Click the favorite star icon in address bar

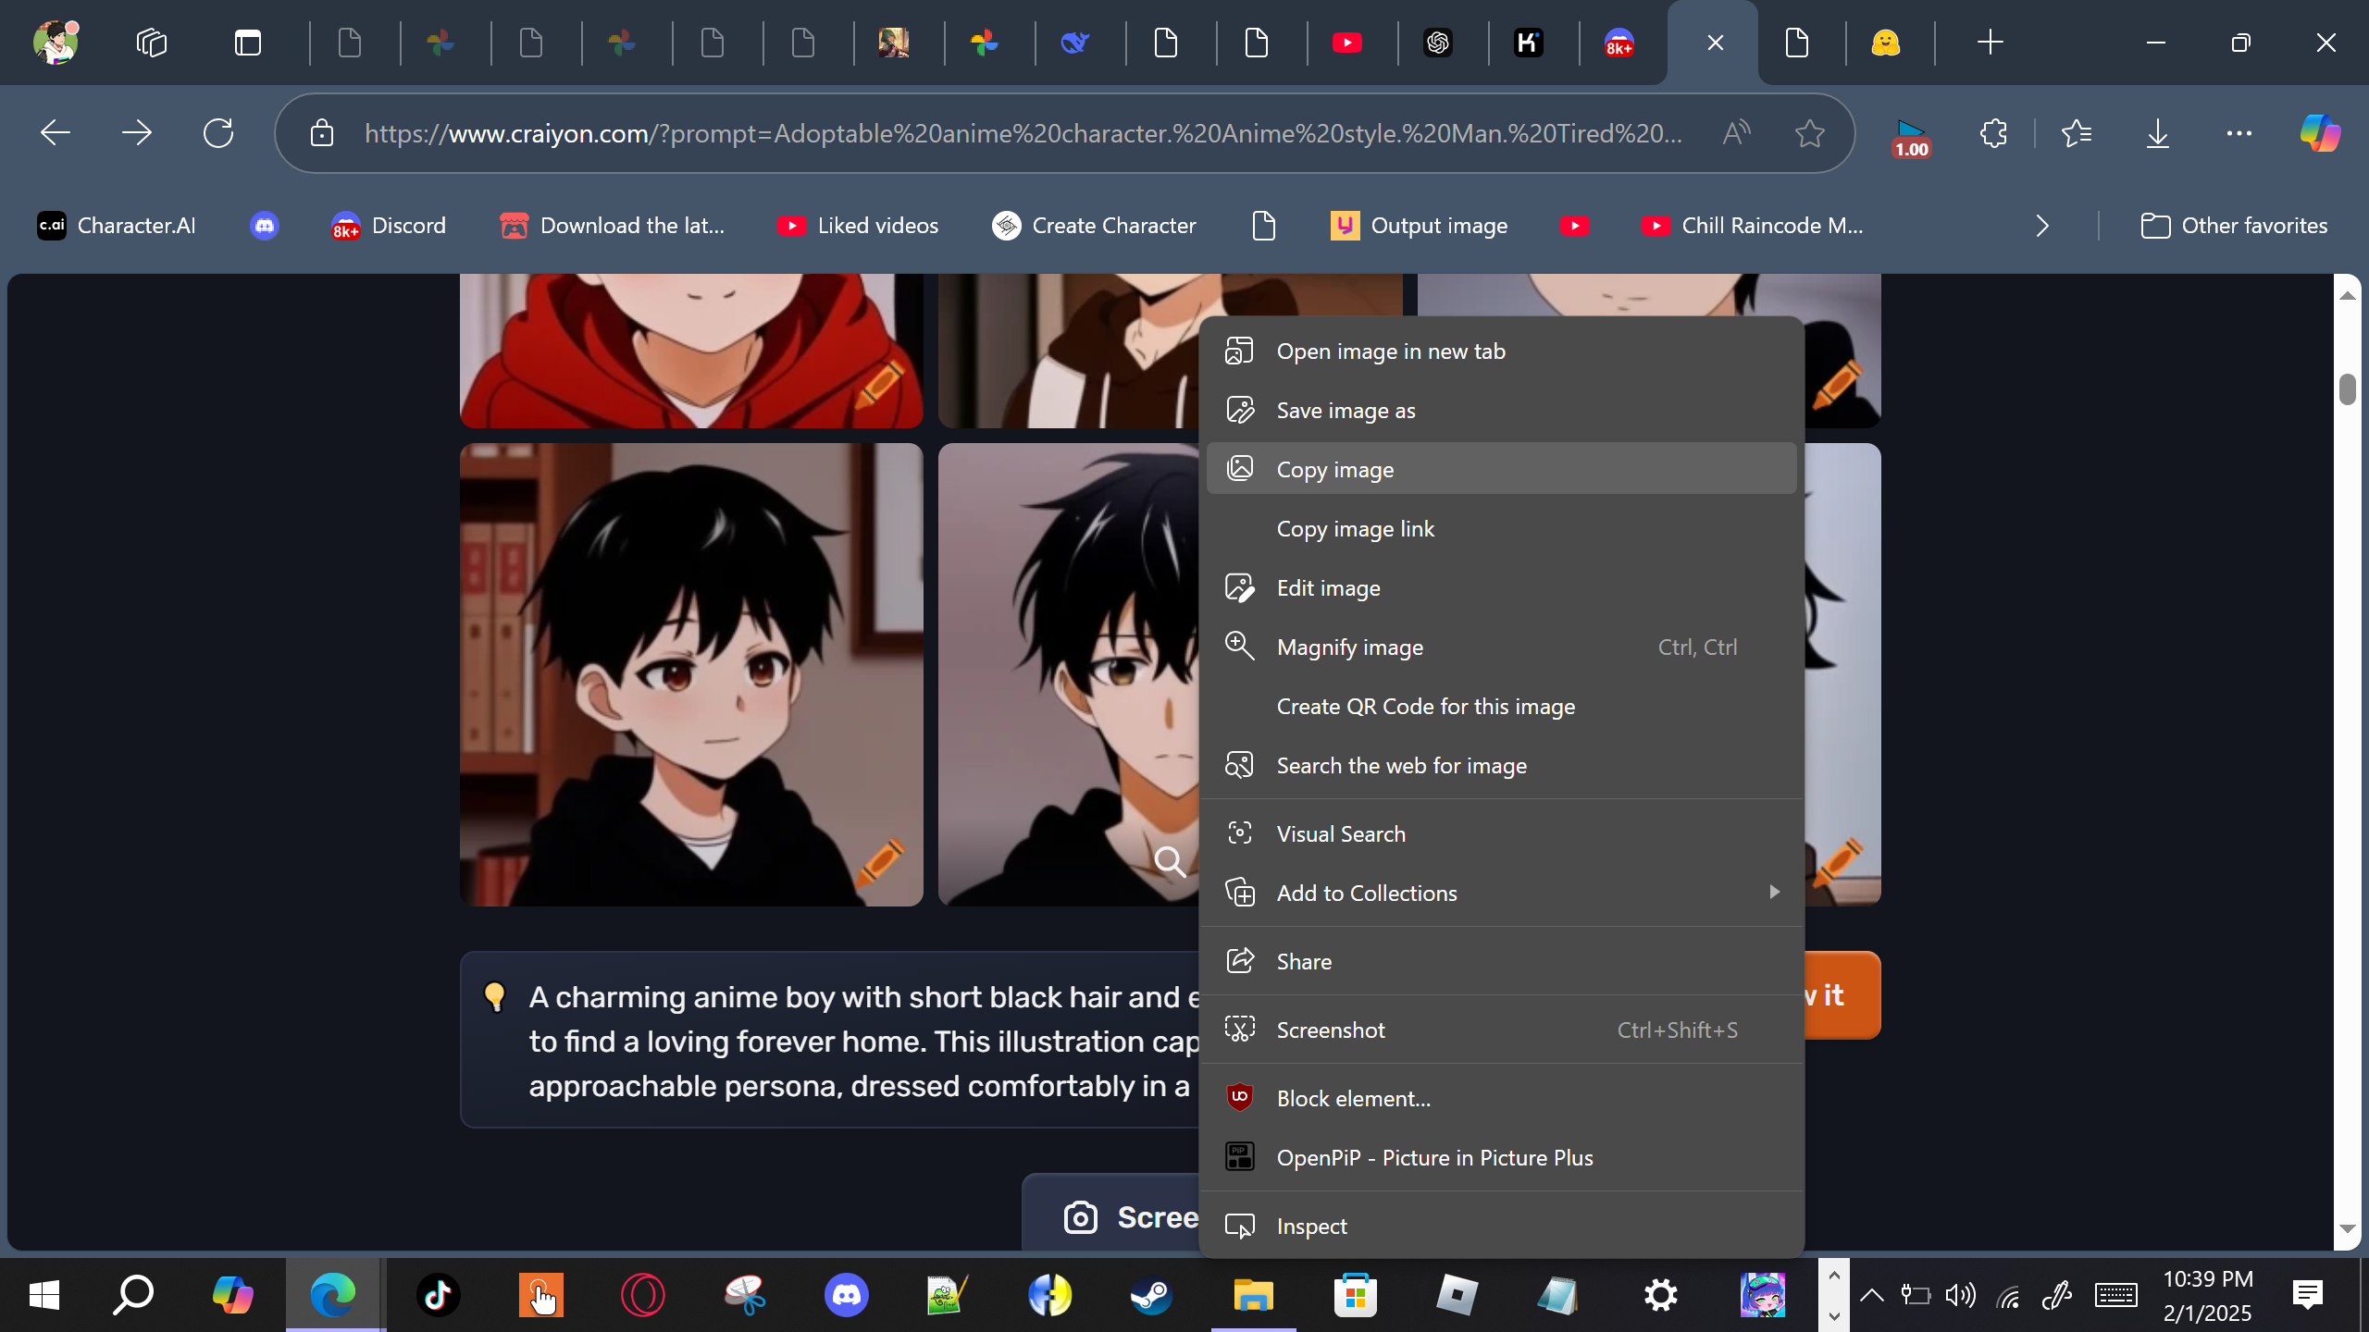tap(1809, 133)
